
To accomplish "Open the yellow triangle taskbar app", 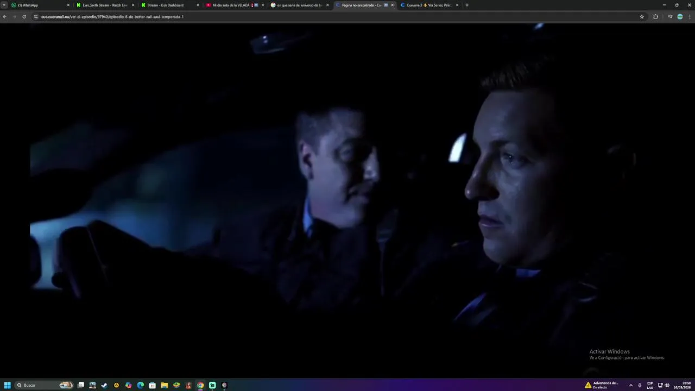I will point(116,385).
